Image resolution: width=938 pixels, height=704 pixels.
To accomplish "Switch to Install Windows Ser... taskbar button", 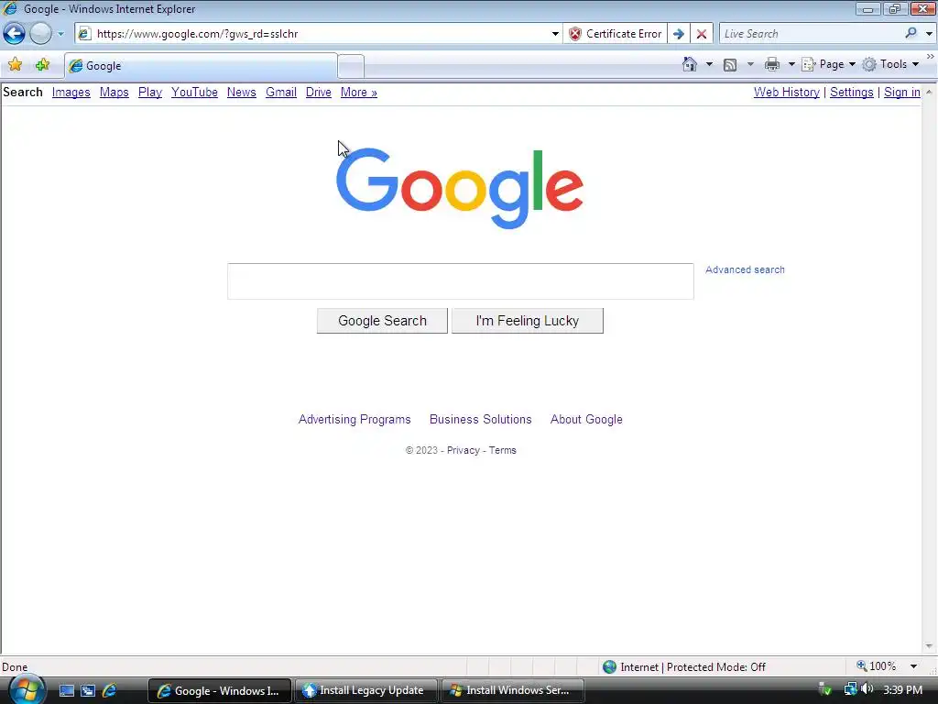I will (x=513, y=690).
